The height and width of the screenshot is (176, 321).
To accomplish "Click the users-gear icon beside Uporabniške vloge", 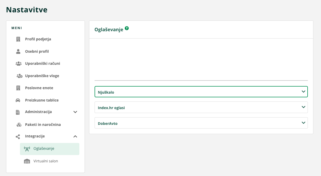I will click(19, 76).
